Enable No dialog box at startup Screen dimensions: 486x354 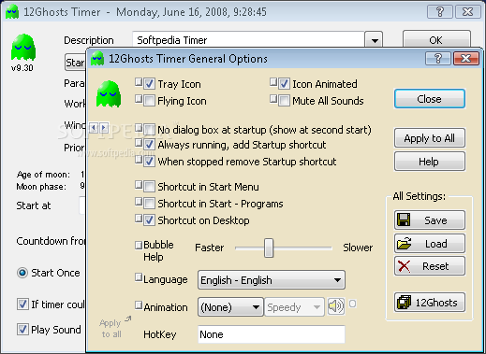[149, 129]
